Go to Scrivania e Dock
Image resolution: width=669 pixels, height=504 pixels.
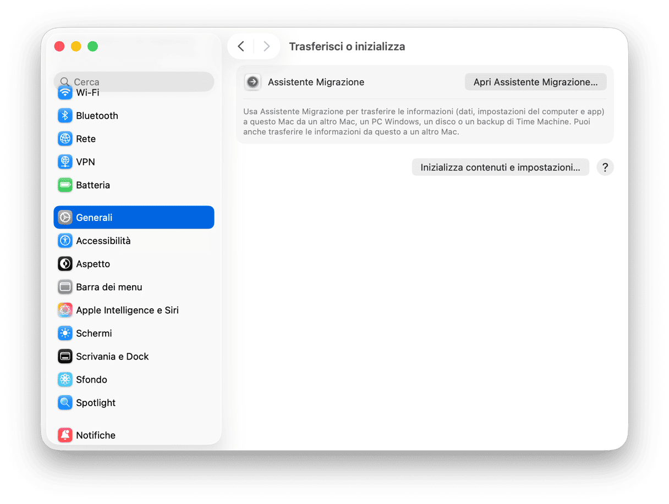tap(112, 356)
